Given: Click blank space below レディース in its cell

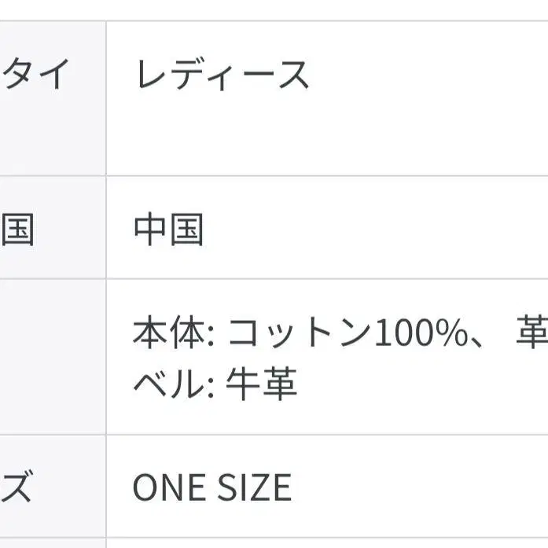Looking at the screenshot, I should (327, 136).
